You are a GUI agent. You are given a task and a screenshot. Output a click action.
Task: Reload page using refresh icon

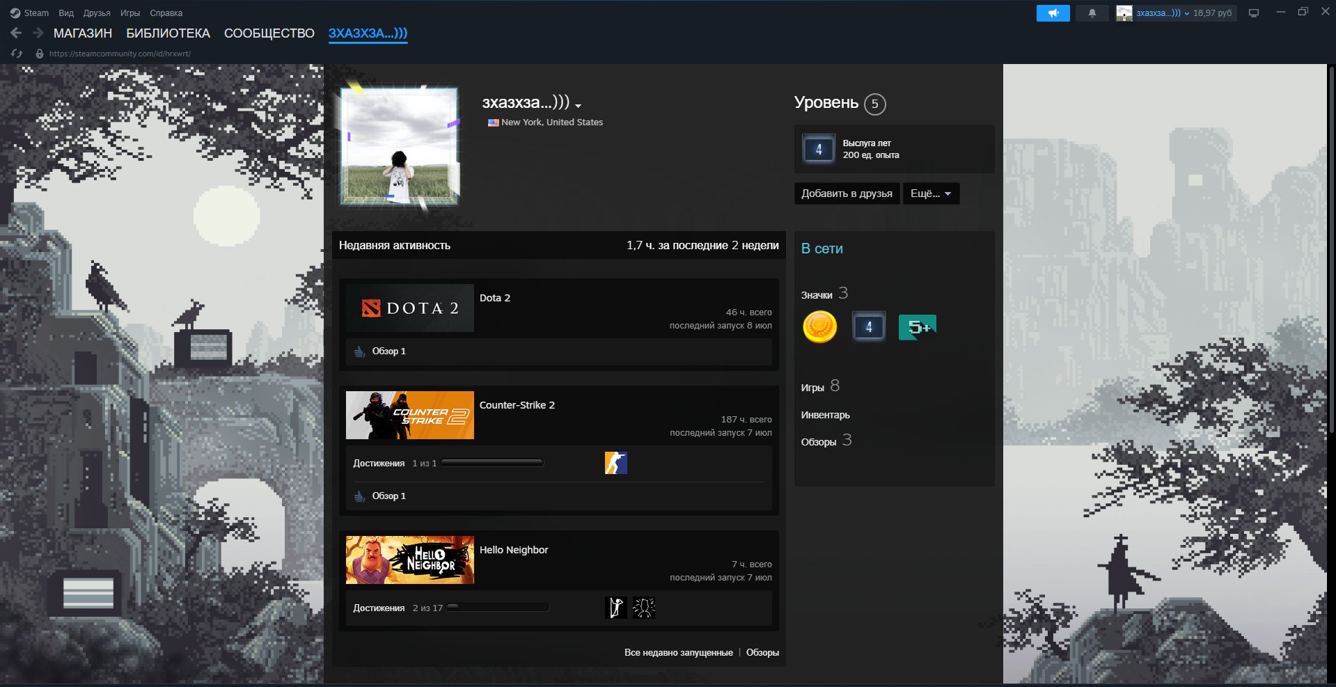(17, 54)
